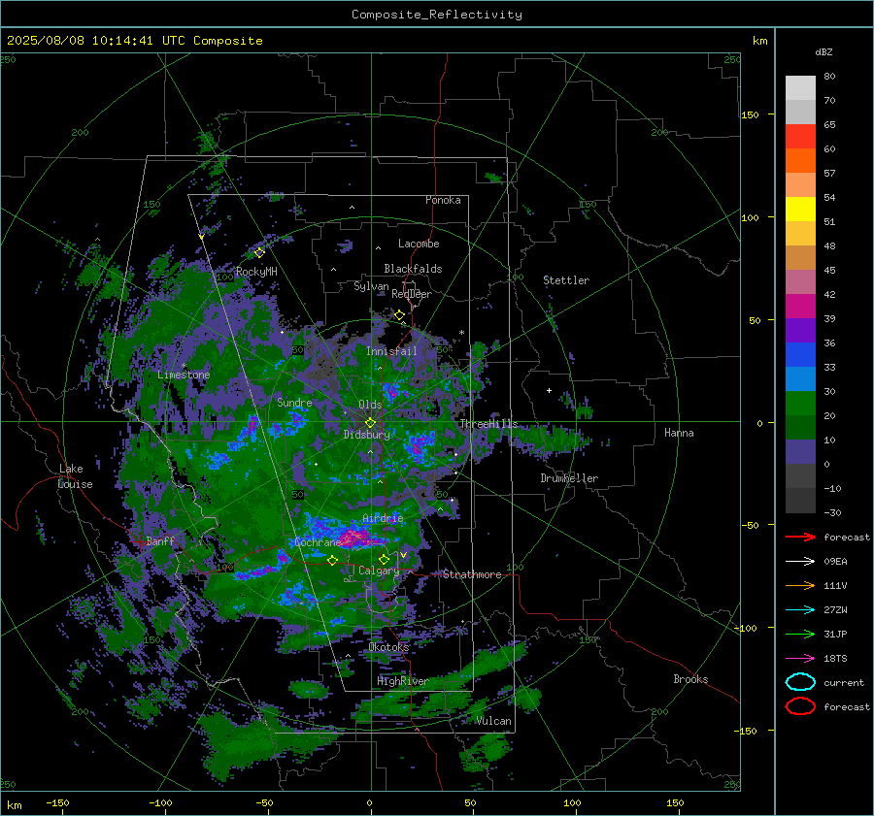
Task: Click the lightest gray swatch at legend top
Action: [800, 88]
